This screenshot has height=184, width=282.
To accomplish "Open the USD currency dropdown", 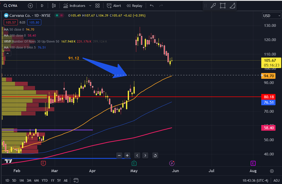I will point(272,16).
